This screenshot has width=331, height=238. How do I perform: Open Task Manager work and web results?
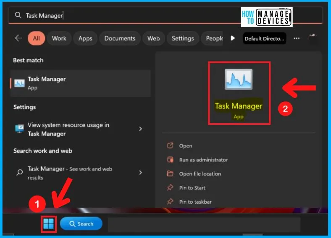point(80,173)
